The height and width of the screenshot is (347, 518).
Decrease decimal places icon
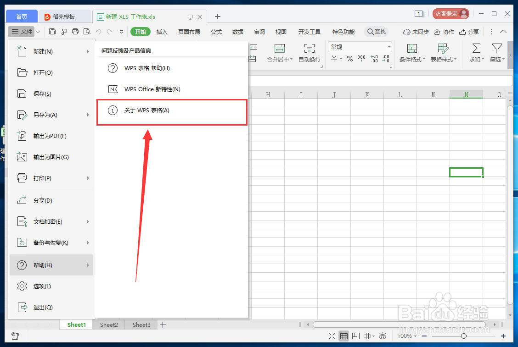[386, 59]
